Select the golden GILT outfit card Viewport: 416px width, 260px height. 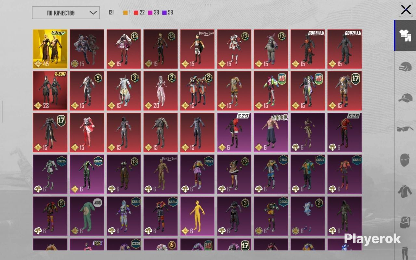click(50, 49)
